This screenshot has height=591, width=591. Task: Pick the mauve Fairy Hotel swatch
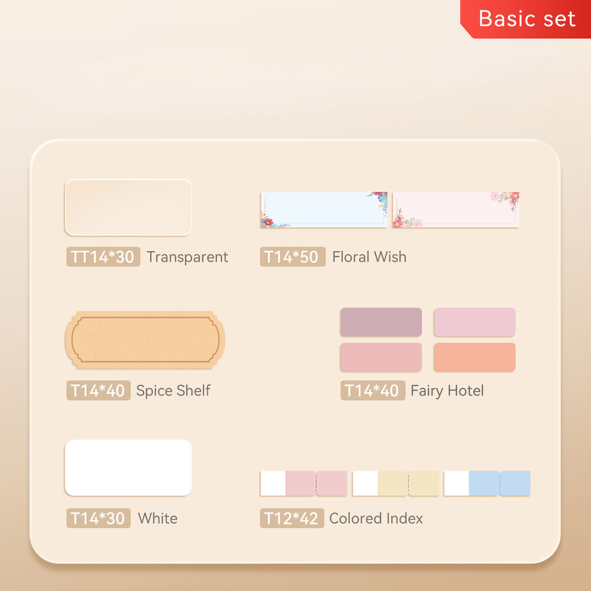click(381, 322)
